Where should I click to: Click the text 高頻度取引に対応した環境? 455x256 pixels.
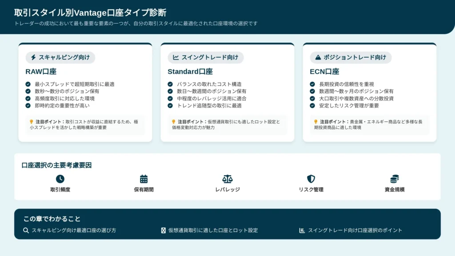click(x=65, y=98)
